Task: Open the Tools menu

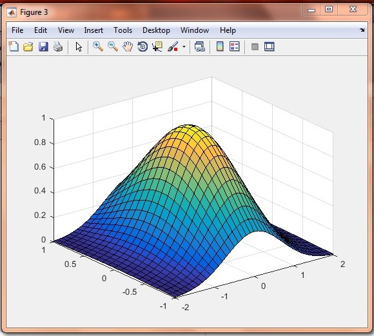Action: (x=123, y=30)
